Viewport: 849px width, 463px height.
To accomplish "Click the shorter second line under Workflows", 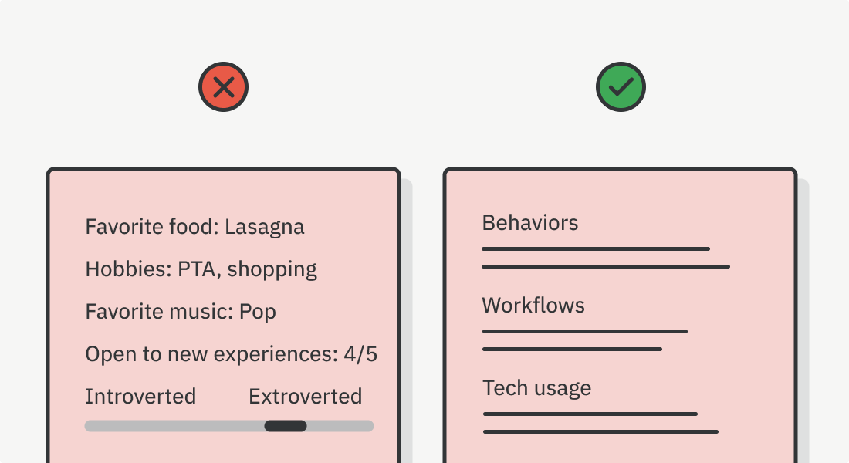I will [x=572, y=349].
